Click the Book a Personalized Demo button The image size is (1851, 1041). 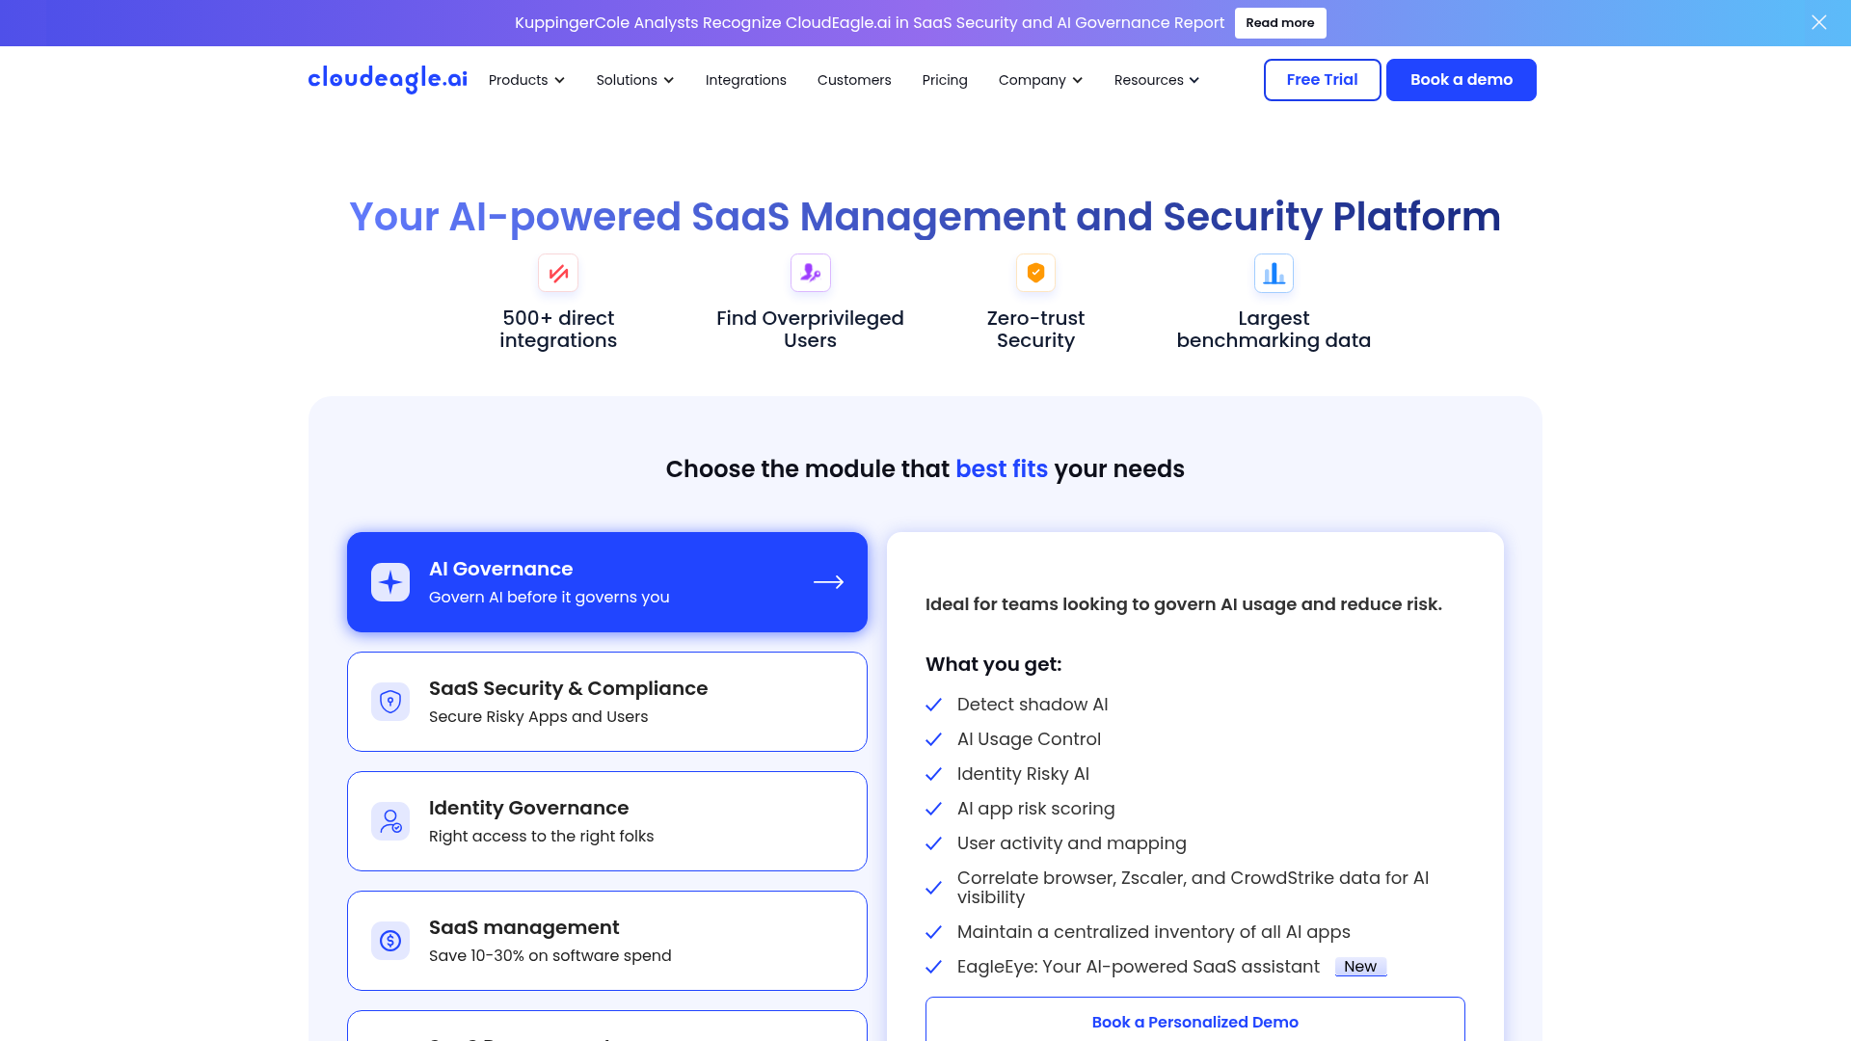coord(1195,1020)
